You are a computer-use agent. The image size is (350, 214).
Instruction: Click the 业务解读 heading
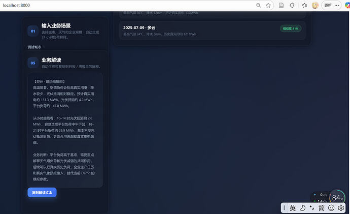click(x=51, y=60)
